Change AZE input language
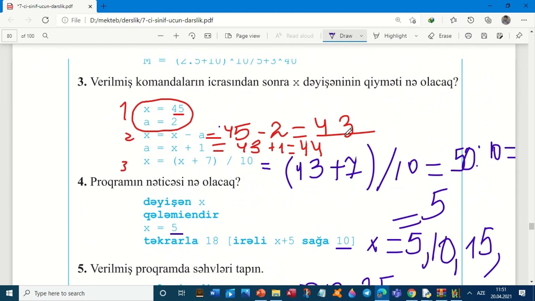This screenshot has width=535, height=301. tap(481, 293)
